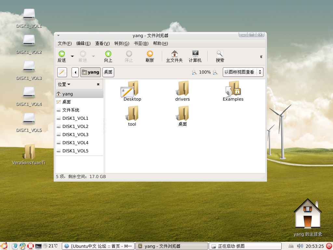The image size is (333, 250).
Task: Select DISK1_VOL2 in the sidebar
Action: pyautogui.click(x=79, y=127)
